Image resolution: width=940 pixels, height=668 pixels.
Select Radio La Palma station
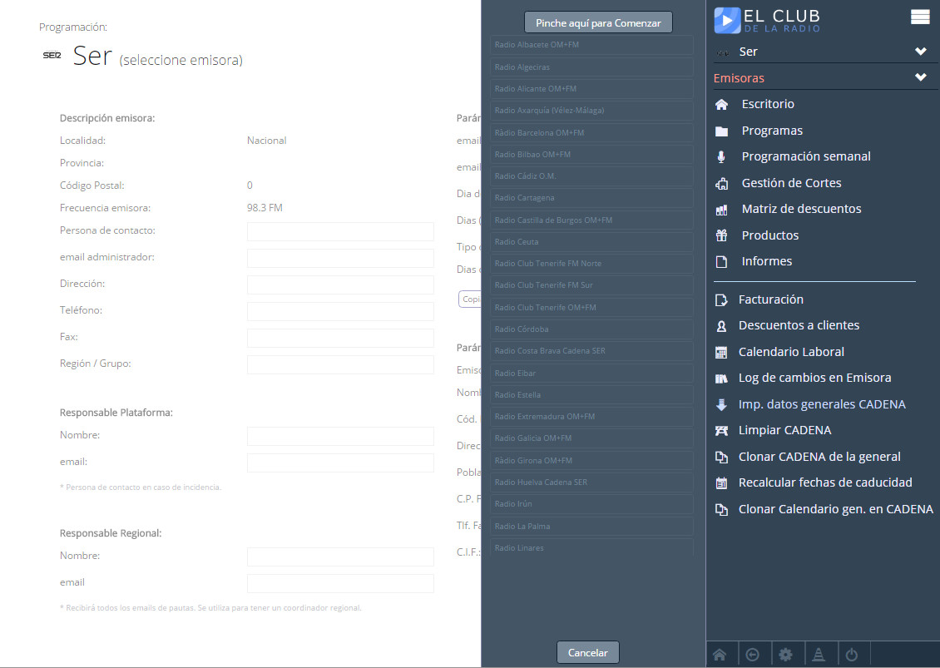point(591,526)
